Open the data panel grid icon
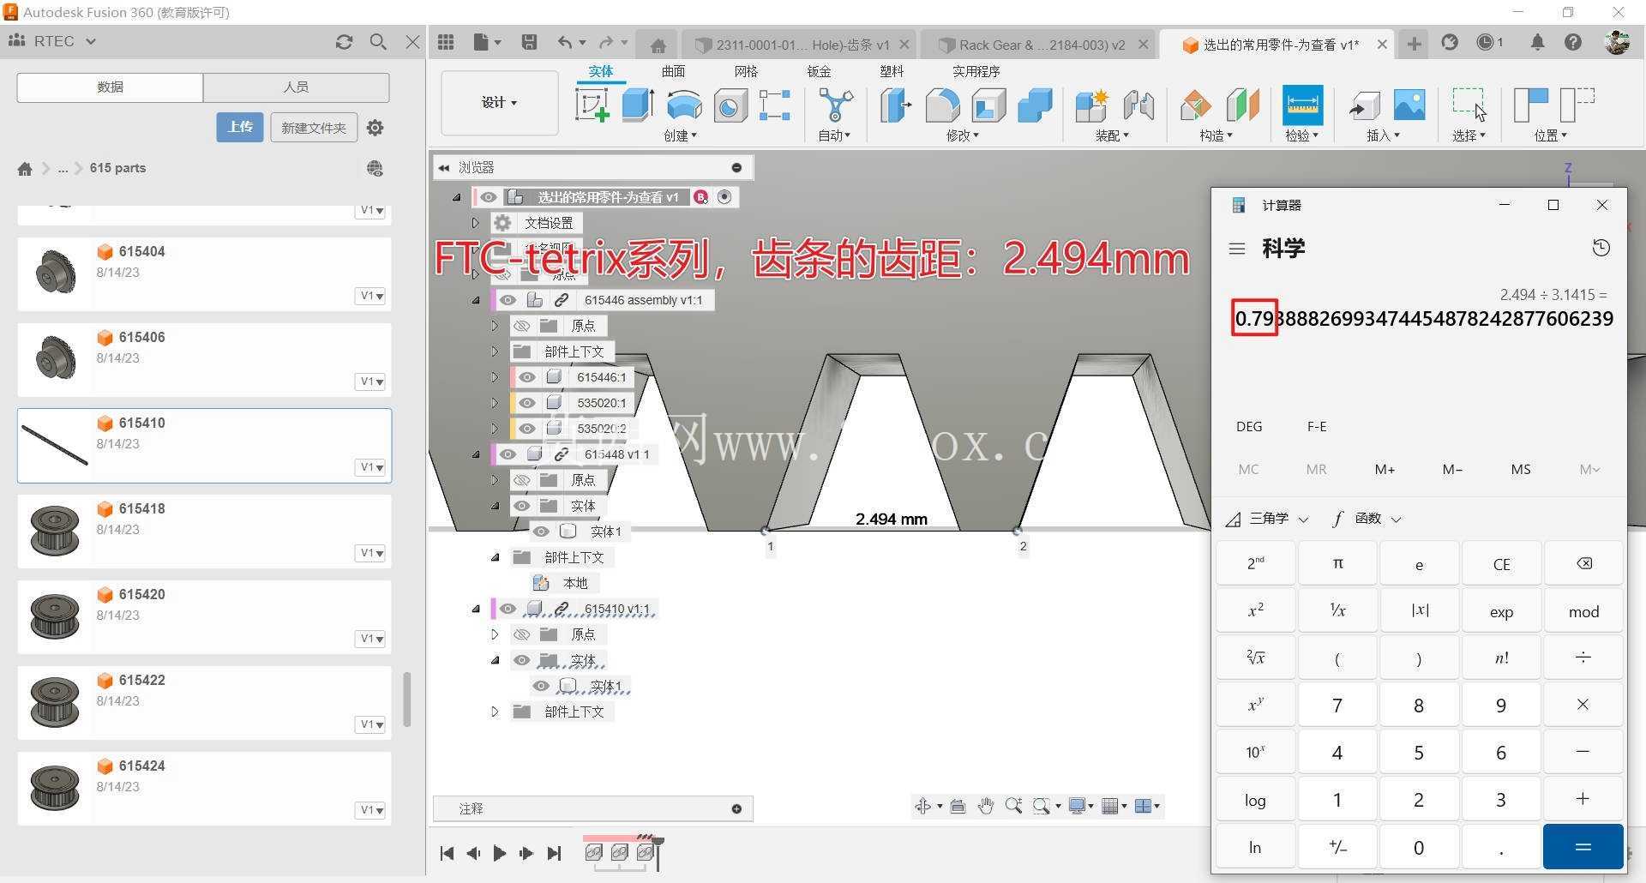Image resolution: width=1646 pixels, height=883 pixels. [445, 42]
